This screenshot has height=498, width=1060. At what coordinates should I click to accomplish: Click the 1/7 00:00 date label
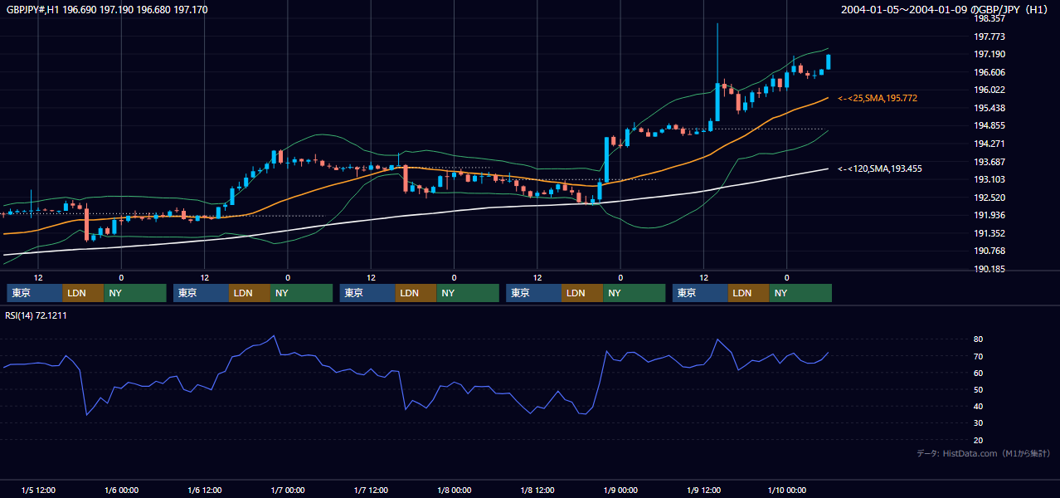tap(288, 490)
